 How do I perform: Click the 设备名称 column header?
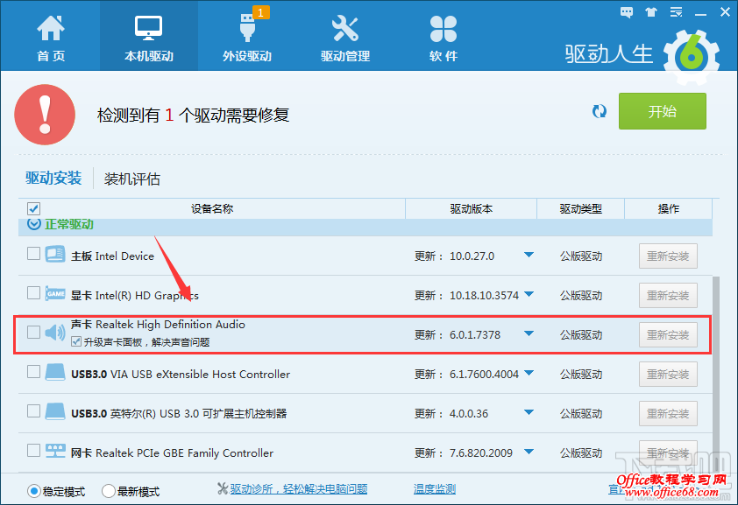[x=212, y=208]
